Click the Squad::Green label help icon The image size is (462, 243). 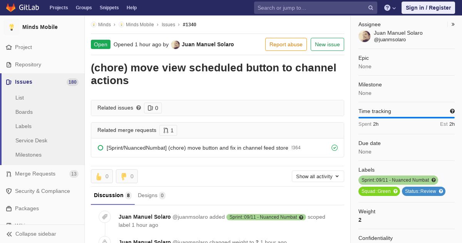[395, 191]
